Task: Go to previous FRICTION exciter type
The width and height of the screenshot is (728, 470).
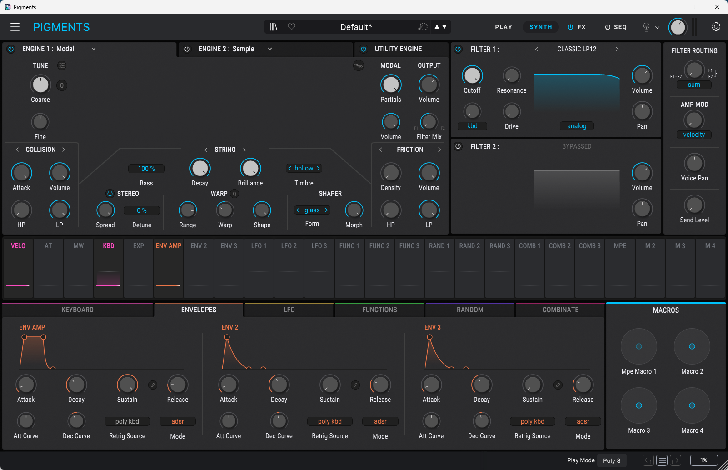Action: pos(381,150)
